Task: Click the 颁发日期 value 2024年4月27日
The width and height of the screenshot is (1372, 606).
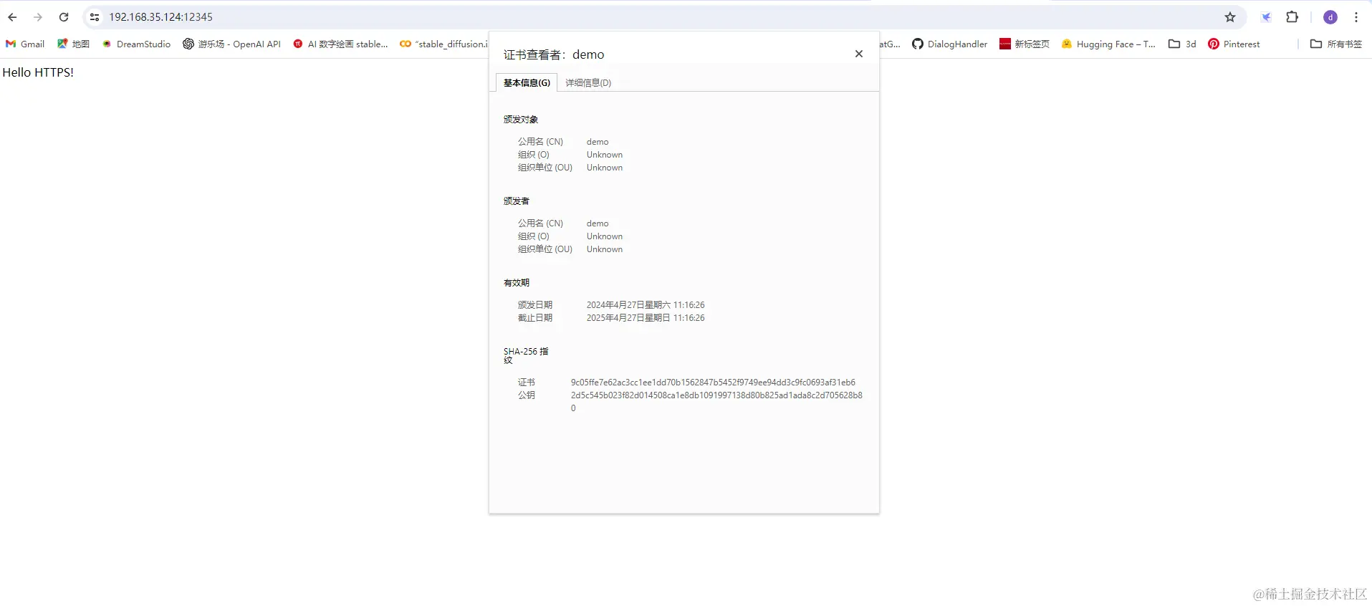Action: click(x=646, y=305)
